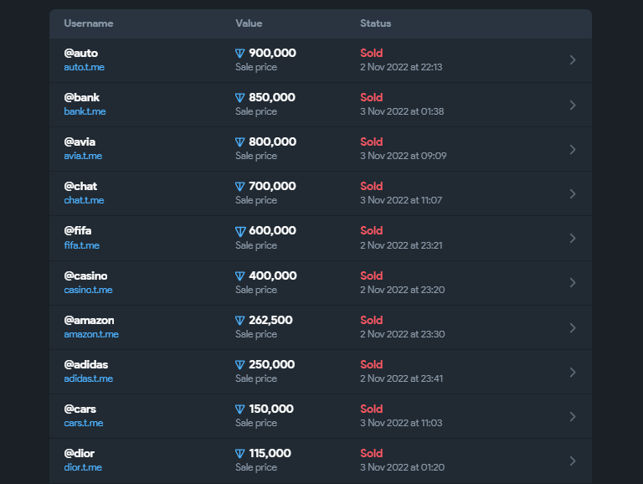Viewport: 643px width, 484px height.
Task: Click the date 3 Nov 2022 at 01:20
Action: point(402,467)
